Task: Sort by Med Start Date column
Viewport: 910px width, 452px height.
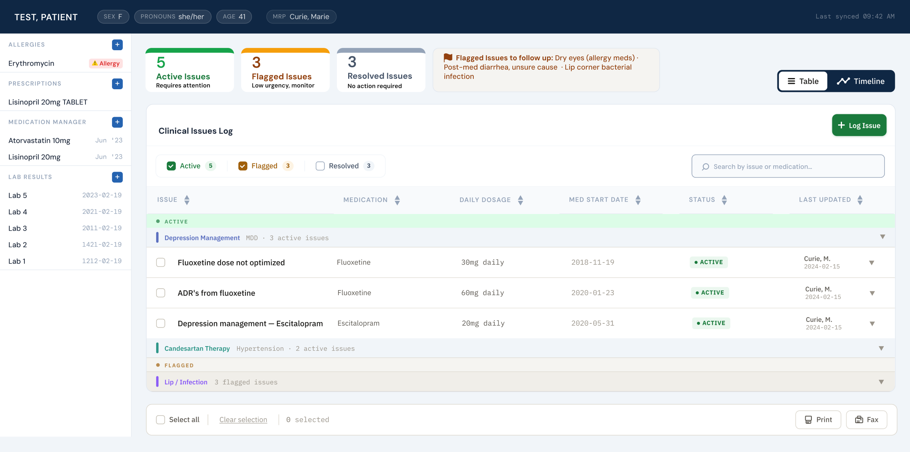Action: [x=638, y=200]
